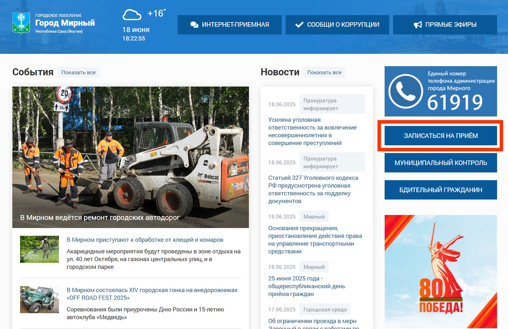The image size is (508, 329).
Task: Select the Городская среда news category tag
Action: [325, 309]
